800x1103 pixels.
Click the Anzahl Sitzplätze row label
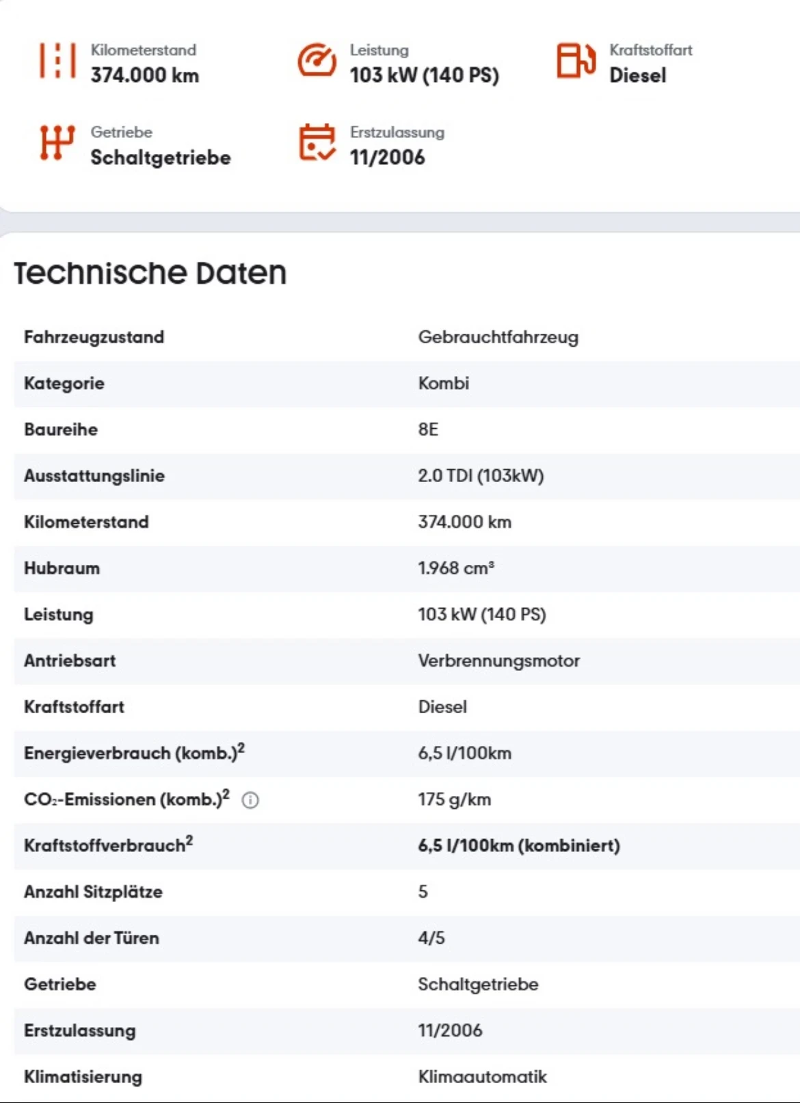[x=93, y=892]
